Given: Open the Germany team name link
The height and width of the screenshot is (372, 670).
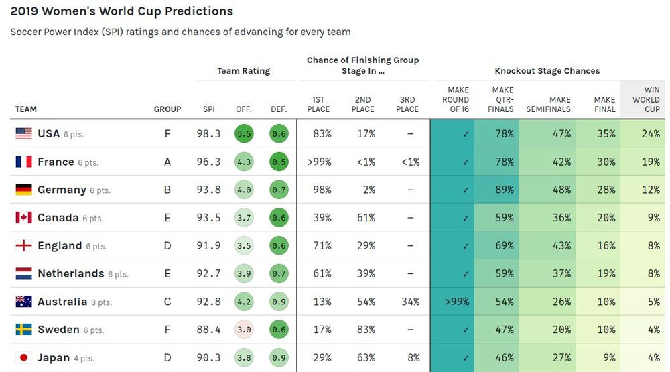Looking at the screenshot, I should point(62,190).
